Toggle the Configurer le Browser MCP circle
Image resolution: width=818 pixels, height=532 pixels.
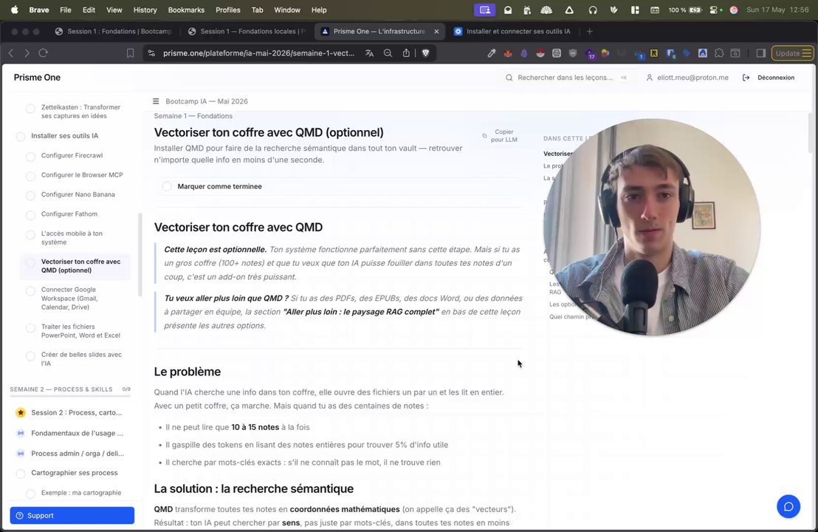point(30,176)
